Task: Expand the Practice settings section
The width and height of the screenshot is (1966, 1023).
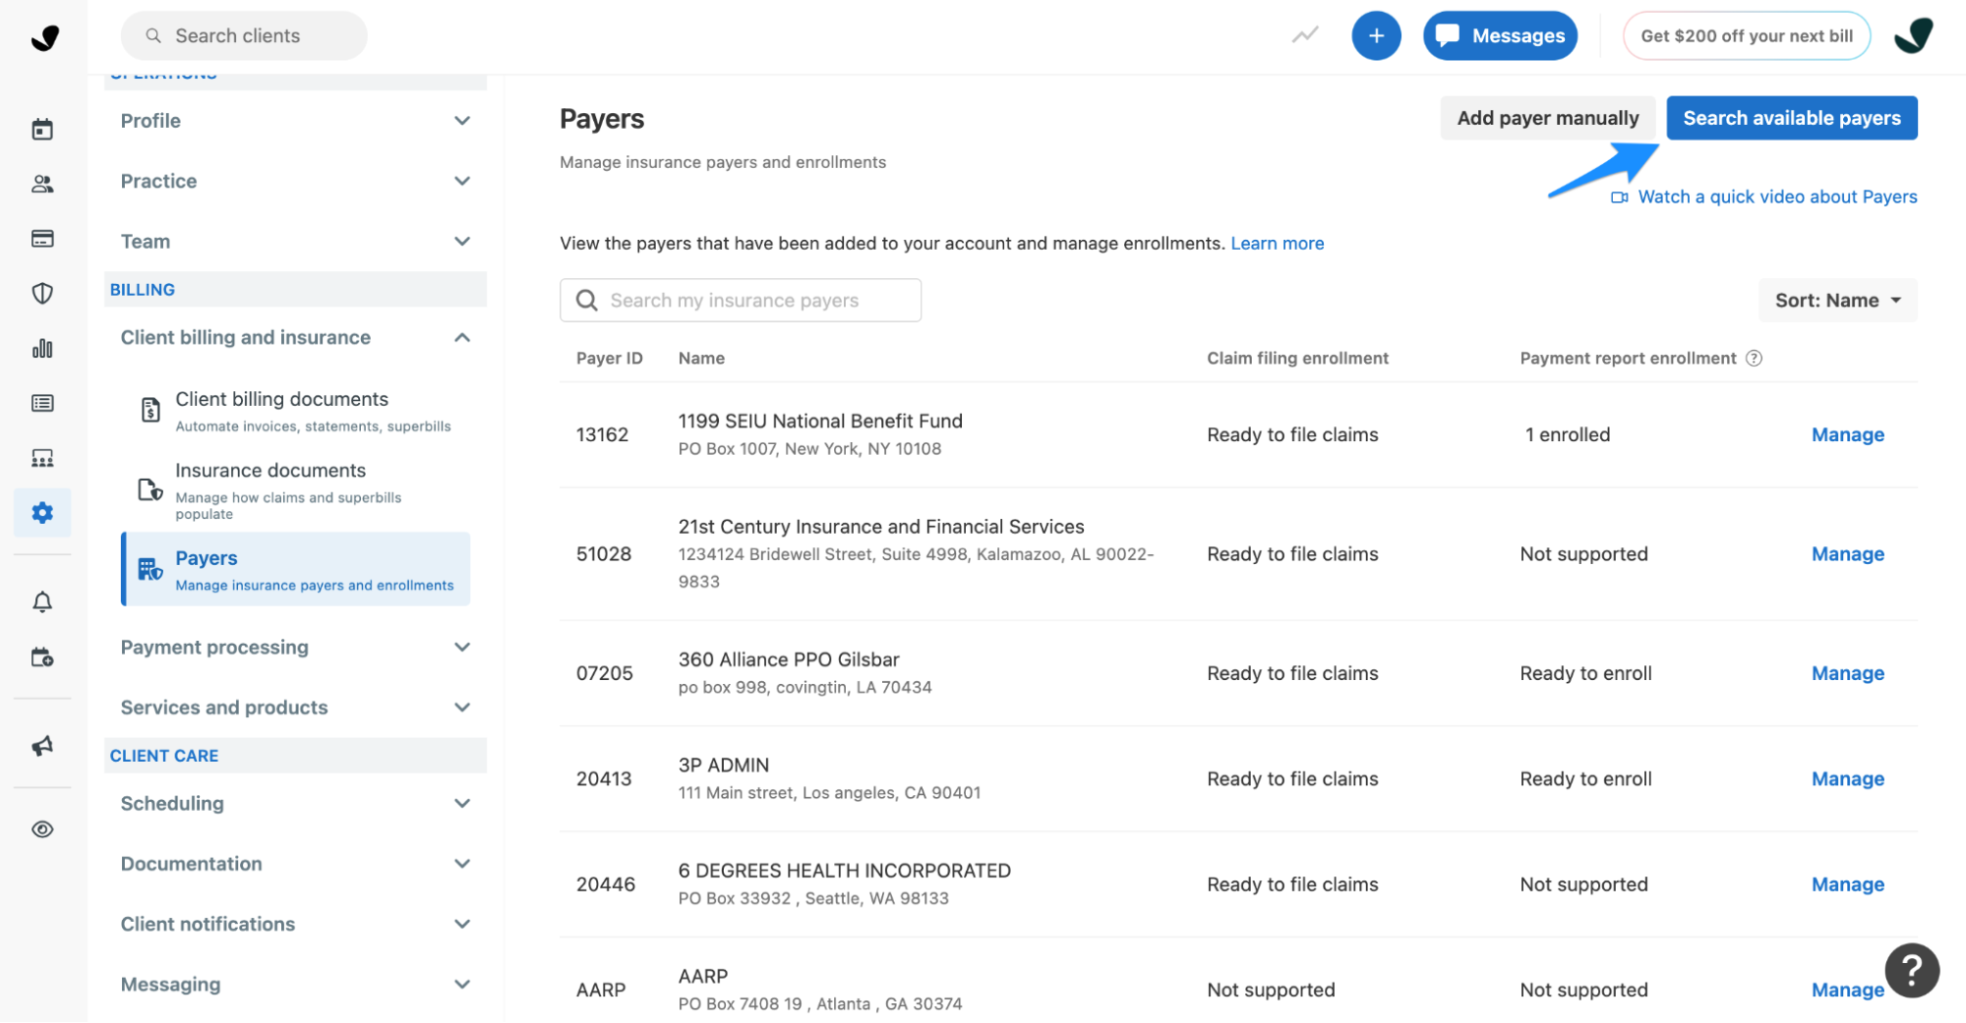Action: [295, 181]
